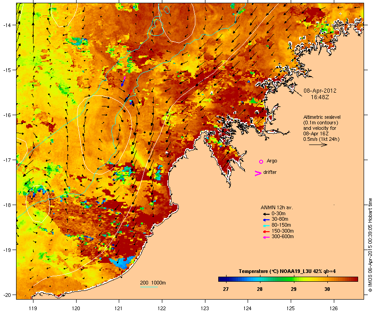Click the '200 1000m' isobath label
376x312 pixels.
[153, 283]
